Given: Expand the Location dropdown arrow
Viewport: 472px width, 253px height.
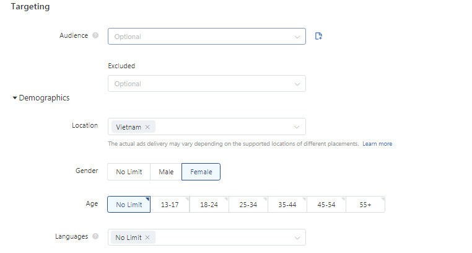Looking at the screenshot, I should click(297, 126).
